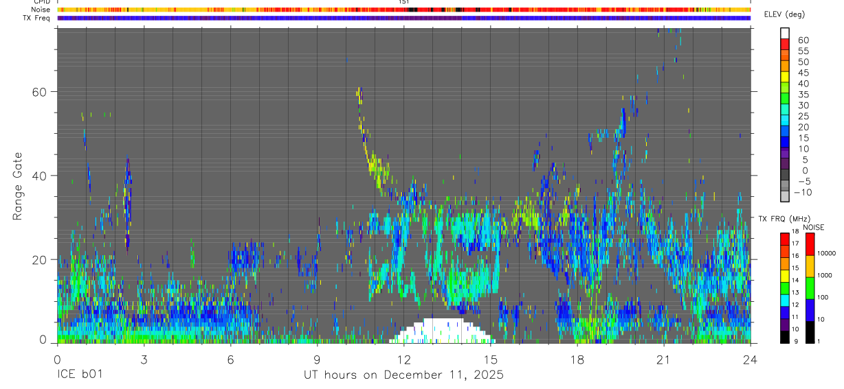Click the ELEV colorbar label "25"

802,117
